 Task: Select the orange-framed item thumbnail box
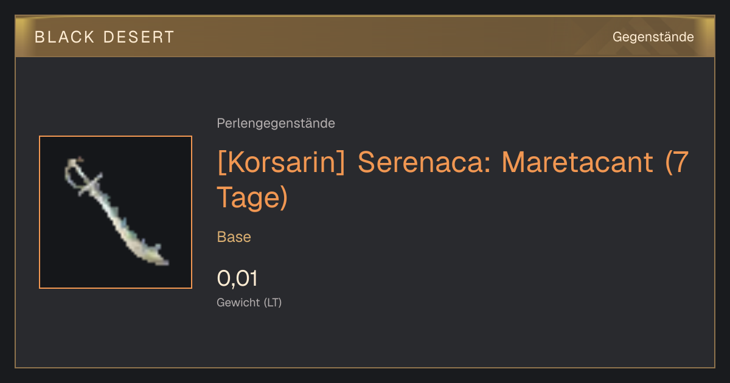(x=116, y=212)
